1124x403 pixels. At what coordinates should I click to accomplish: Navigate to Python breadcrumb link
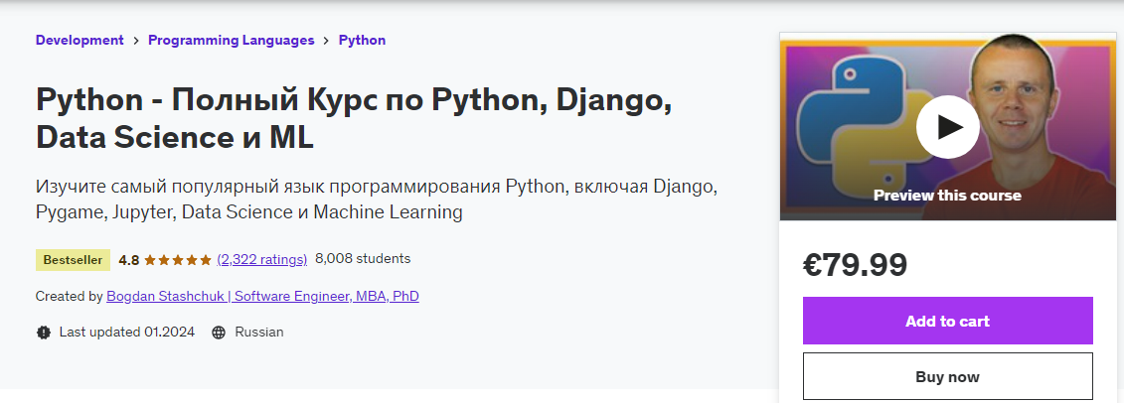pyautogui.click(x=362, y=41)
